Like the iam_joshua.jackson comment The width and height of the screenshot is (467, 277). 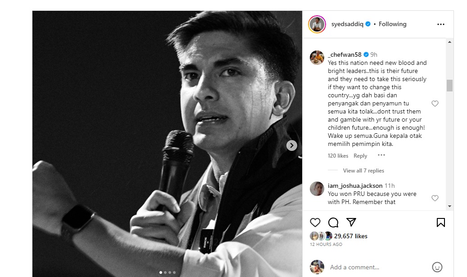pyautogui.click(x=435, y=198)
